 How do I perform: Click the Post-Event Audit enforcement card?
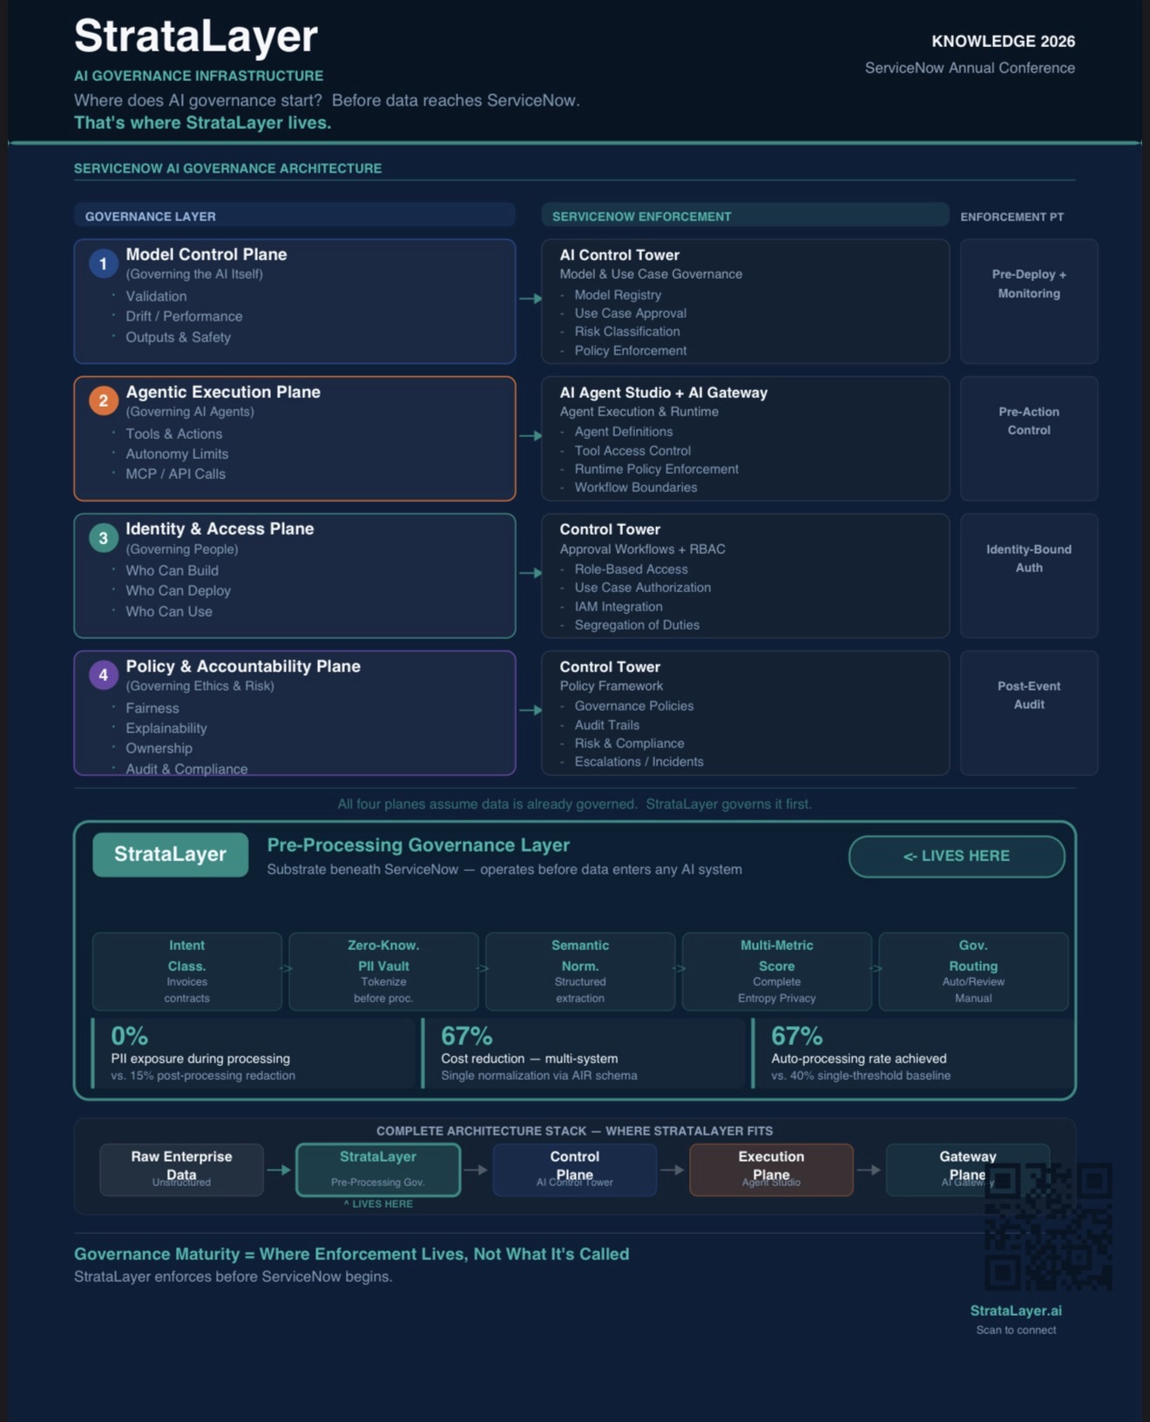1029,712
